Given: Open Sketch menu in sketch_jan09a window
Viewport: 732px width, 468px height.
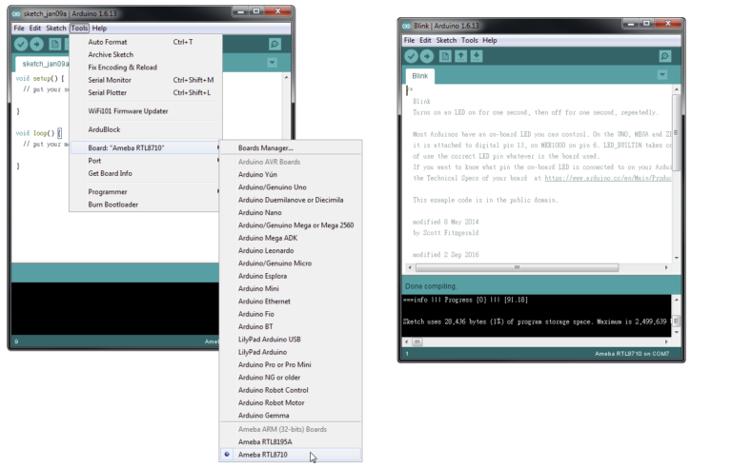Looking at the screenshot, I should pos(56,28).
